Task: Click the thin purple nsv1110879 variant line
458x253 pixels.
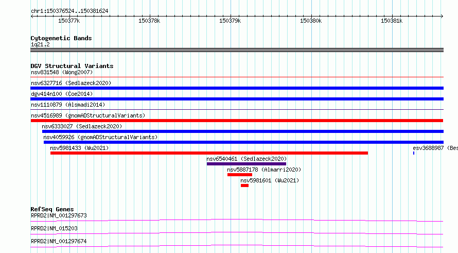Action: [237, 110]
